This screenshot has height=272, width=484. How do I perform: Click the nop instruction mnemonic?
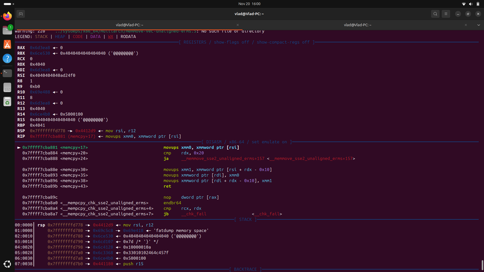[x=167, y=197]
